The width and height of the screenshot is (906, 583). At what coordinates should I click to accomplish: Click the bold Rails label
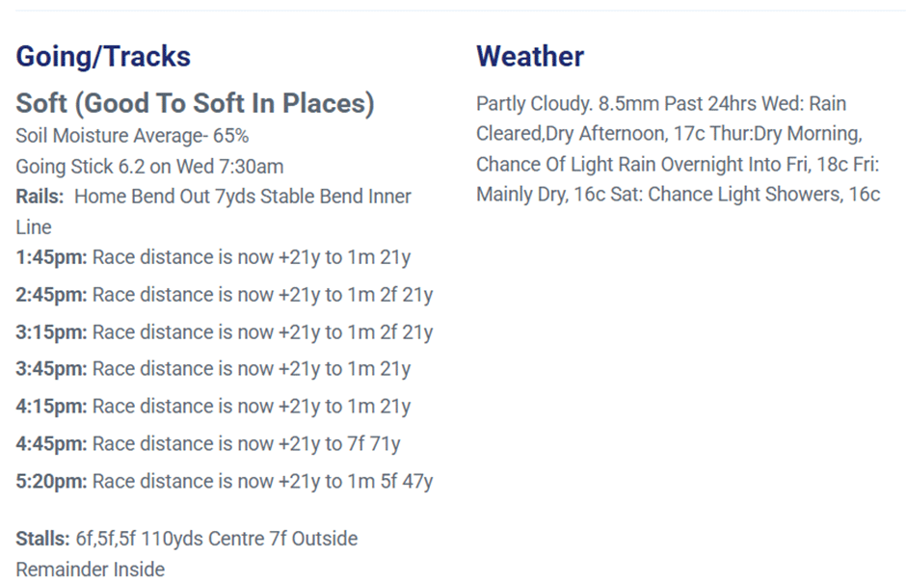(41, 197)
